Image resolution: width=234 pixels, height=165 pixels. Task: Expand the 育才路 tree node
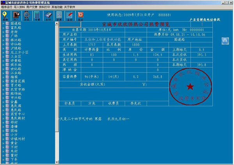pyautogui.click(x=3, y=85)
